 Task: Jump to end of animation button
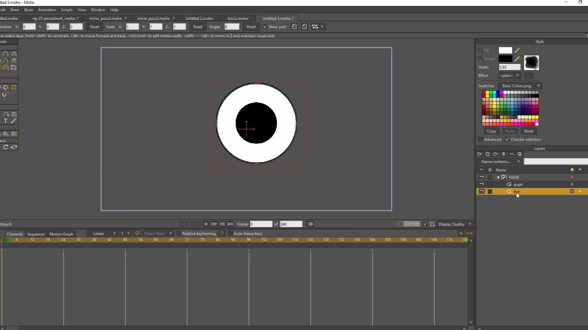[230, 224]
